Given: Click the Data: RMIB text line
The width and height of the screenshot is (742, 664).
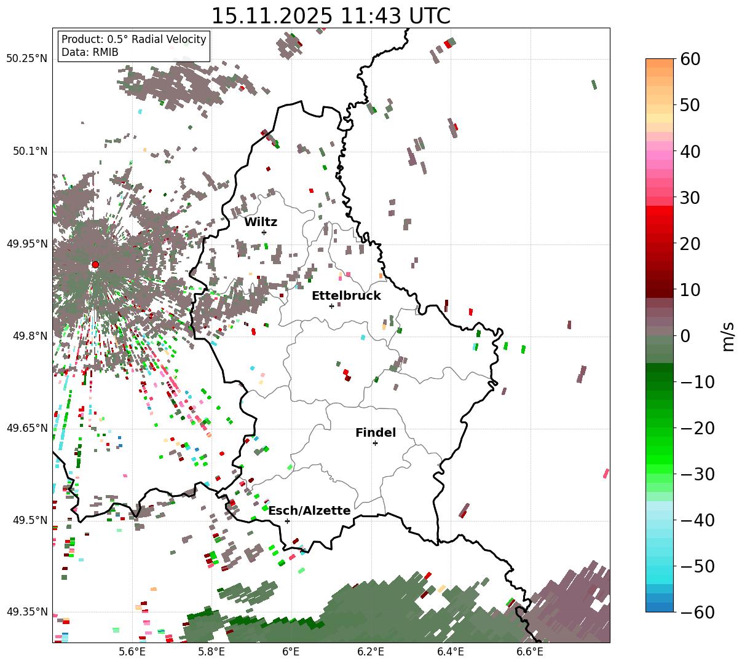Looking at the screenshot, I should (90, 52).
